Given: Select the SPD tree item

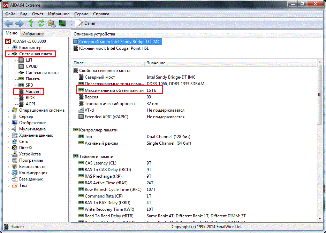Looking at the screenshot, I should pyautogui.click(x=29, y=85).
